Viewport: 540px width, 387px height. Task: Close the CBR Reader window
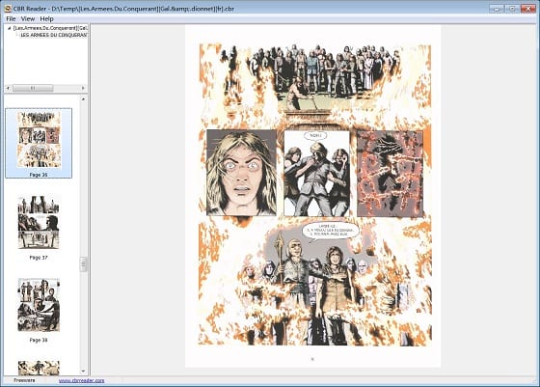(528, 9)
